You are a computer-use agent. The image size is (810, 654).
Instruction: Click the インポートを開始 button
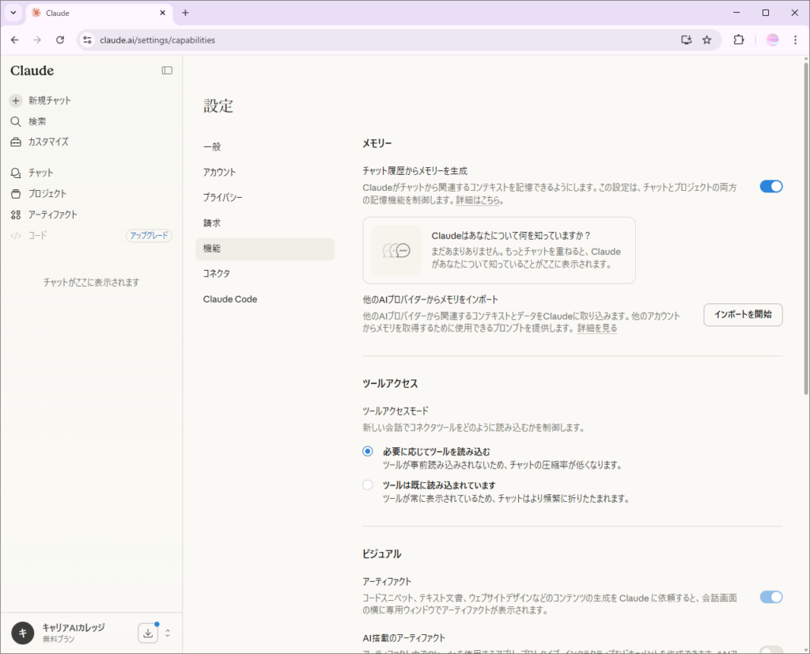point(742,314)
